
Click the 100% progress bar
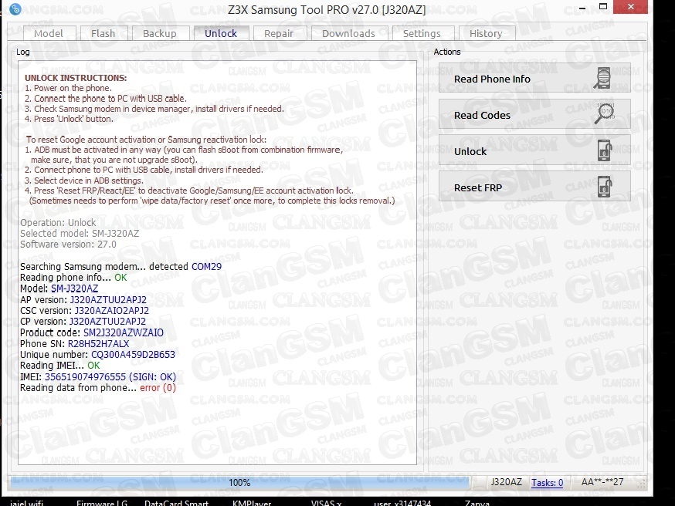[x=239, y=482]
